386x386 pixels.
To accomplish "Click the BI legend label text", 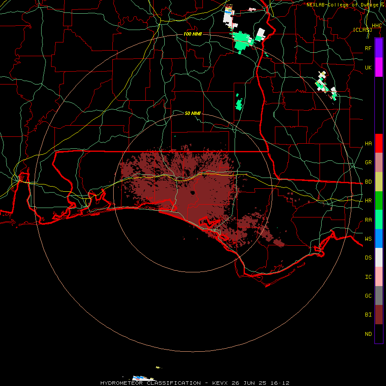I will tap(368, 315).
